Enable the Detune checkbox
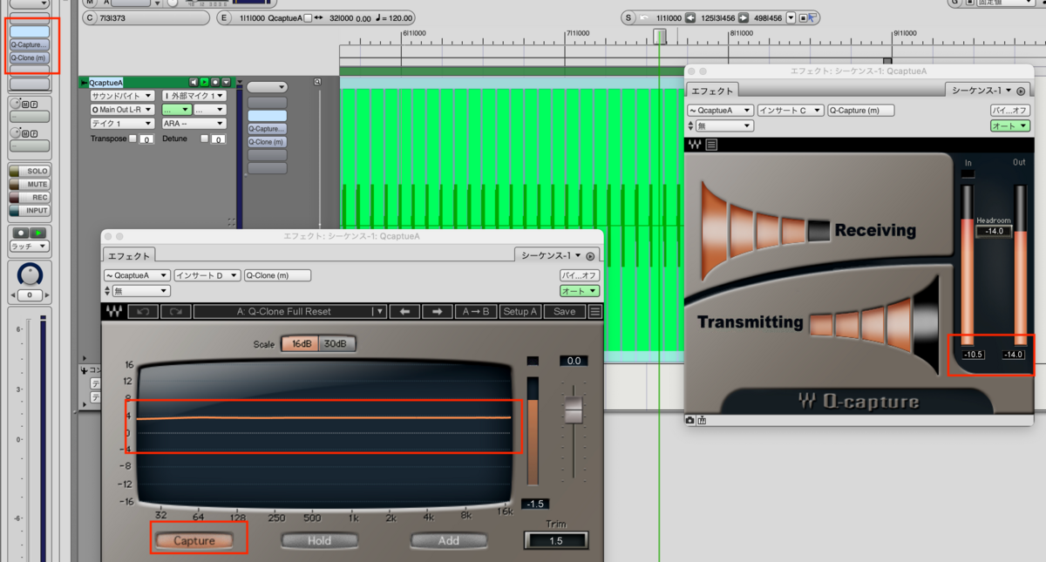The image size is (1046, 562). pyautogui.click(x=205, y=139)
